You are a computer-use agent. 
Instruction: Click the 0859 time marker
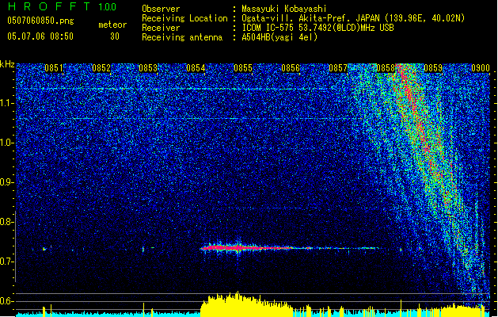(x=433, y=68)
